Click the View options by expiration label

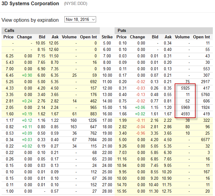pos(30,20)
